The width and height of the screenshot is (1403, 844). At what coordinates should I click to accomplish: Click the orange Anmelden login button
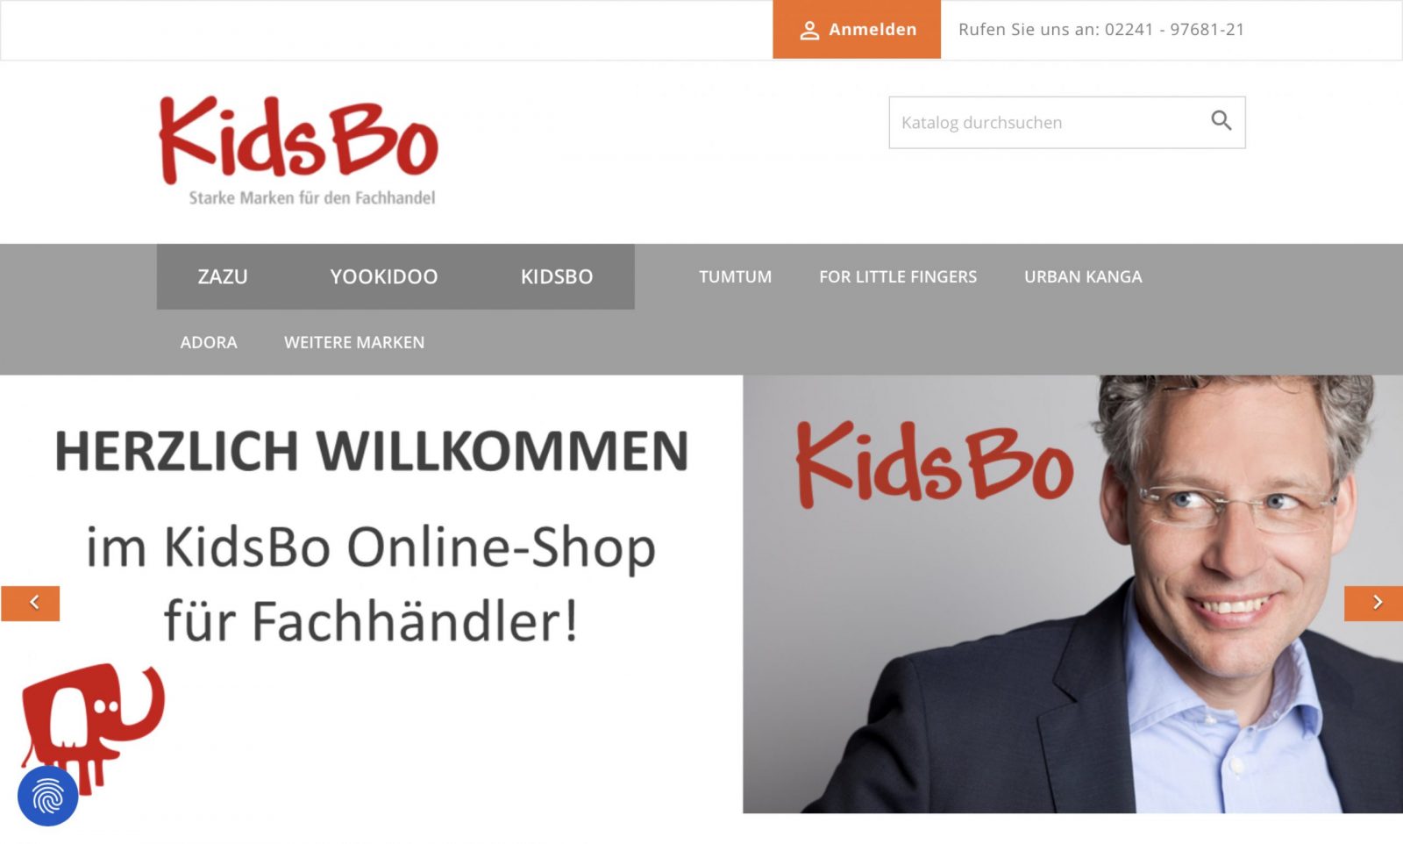[x=857, y=30]
